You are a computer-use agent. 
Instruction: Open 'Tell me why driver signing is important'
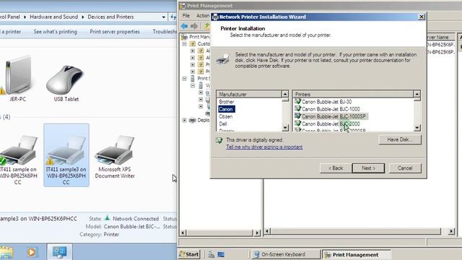pyautogui.click(x=264, y=147)
